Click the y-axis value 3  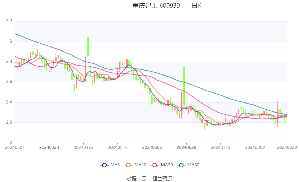coord(11,41)
